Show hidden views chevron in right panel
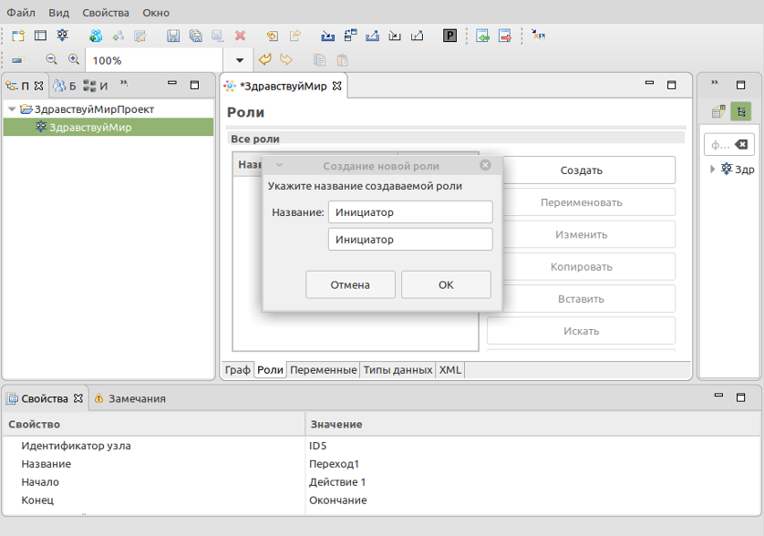 (715, 83)
